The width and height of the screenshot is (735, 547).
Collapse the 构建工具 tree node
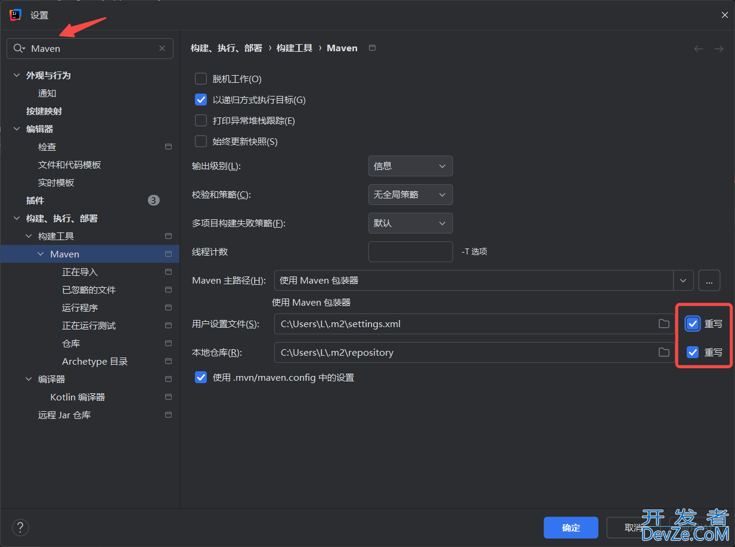click(x=29, y=237)
